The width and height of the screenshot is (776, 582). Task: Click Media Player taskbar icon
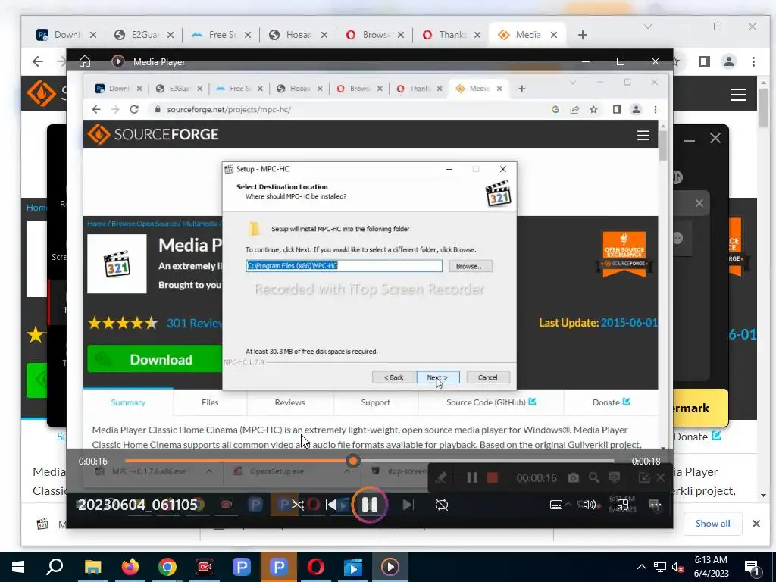coord(390,567)
